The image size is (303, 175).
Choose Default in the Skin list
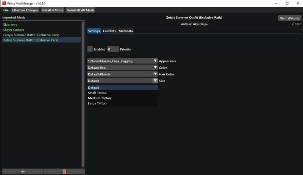point(122,87)
